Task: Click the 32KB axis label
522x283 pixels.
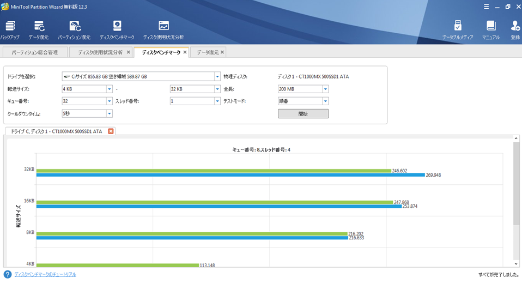Action: (x=29, y=170)
